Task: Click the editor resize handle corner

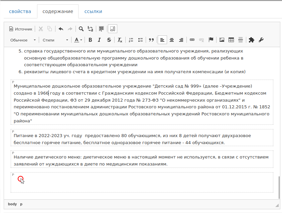Action: point(277,205)
